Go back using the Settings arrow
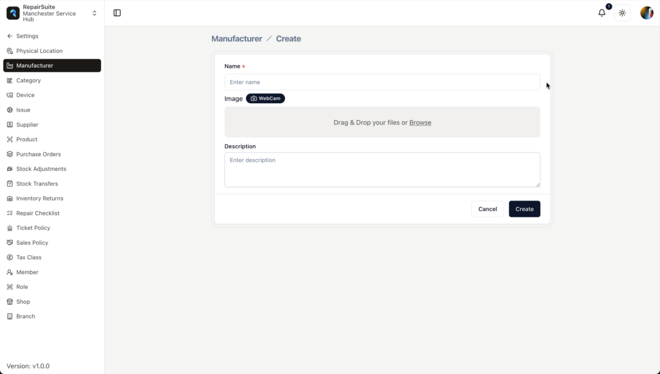The height and width of the screenshot is (374, 660). [x=10, y=36]
